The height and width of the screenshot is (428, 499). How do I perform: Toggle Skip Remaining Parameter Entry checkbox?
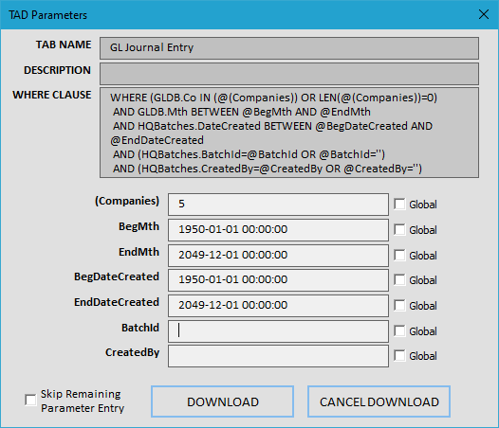31,400
